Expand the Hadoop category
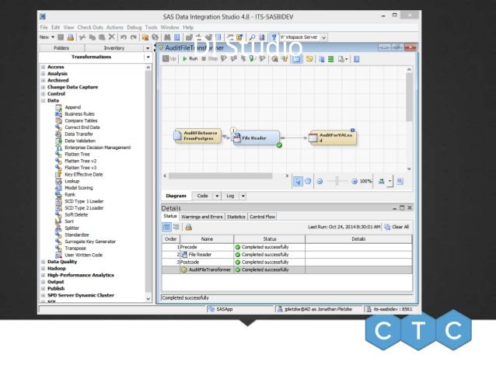Screen dimensions: 496x372 43,269
